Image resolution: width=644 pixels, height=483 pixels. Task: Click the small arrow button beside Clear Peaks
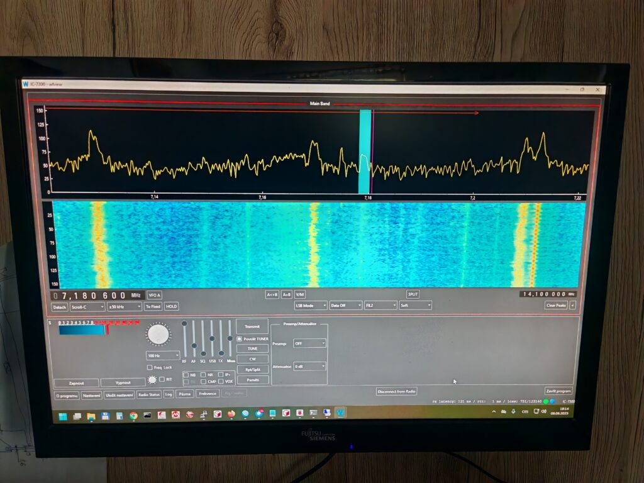[x=572, y=306]
